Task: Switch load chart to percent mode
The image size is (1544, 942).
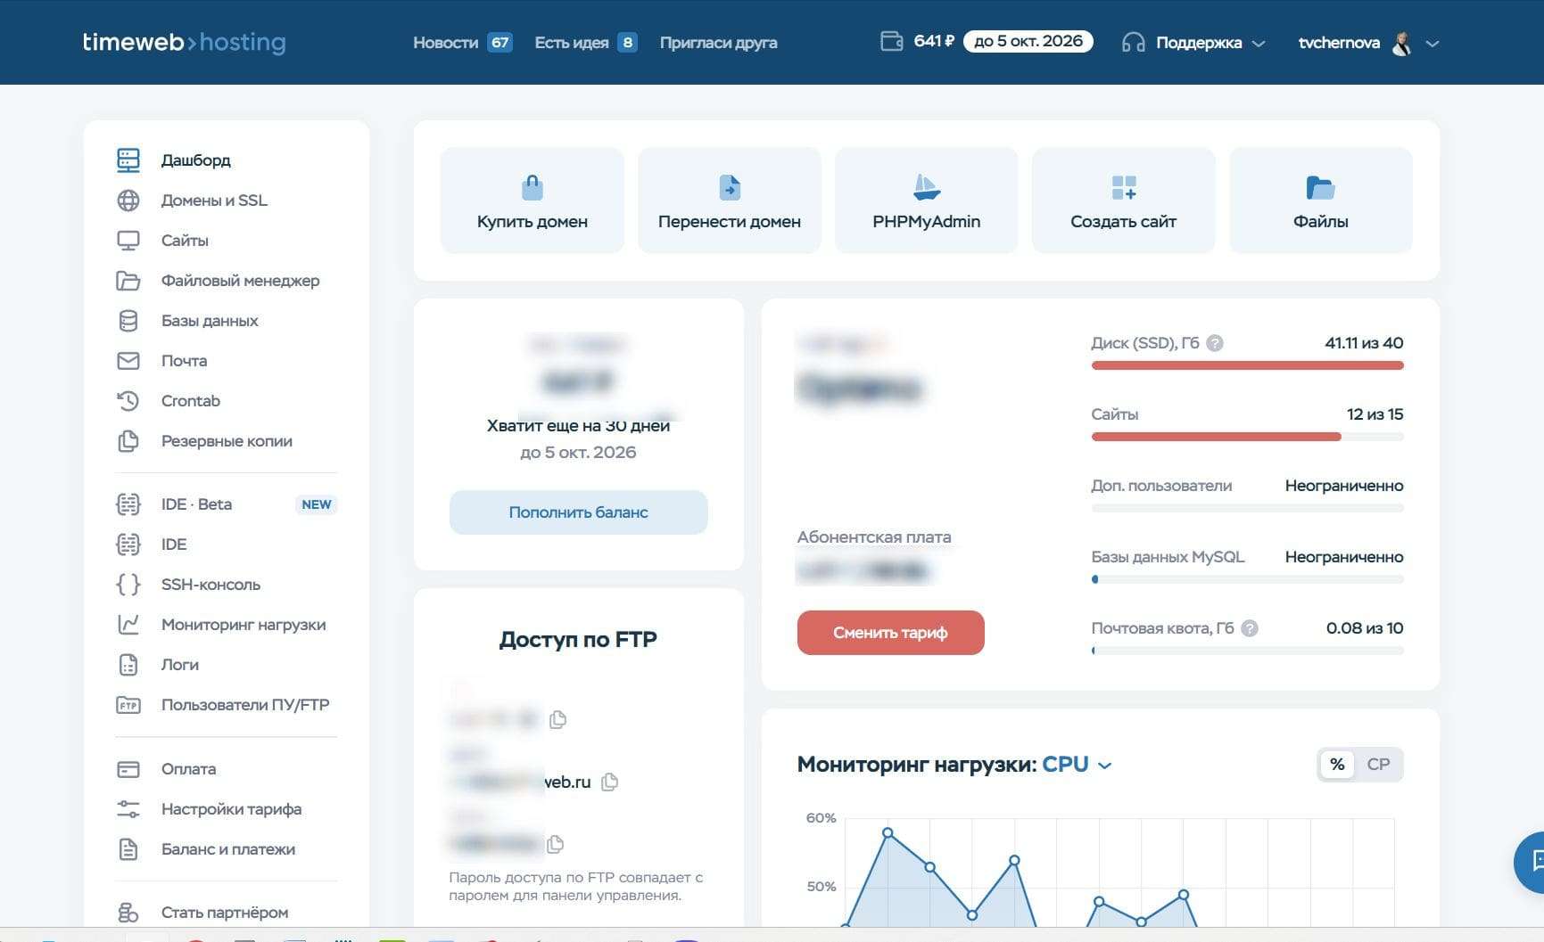Action: (x=1337, y=764)
